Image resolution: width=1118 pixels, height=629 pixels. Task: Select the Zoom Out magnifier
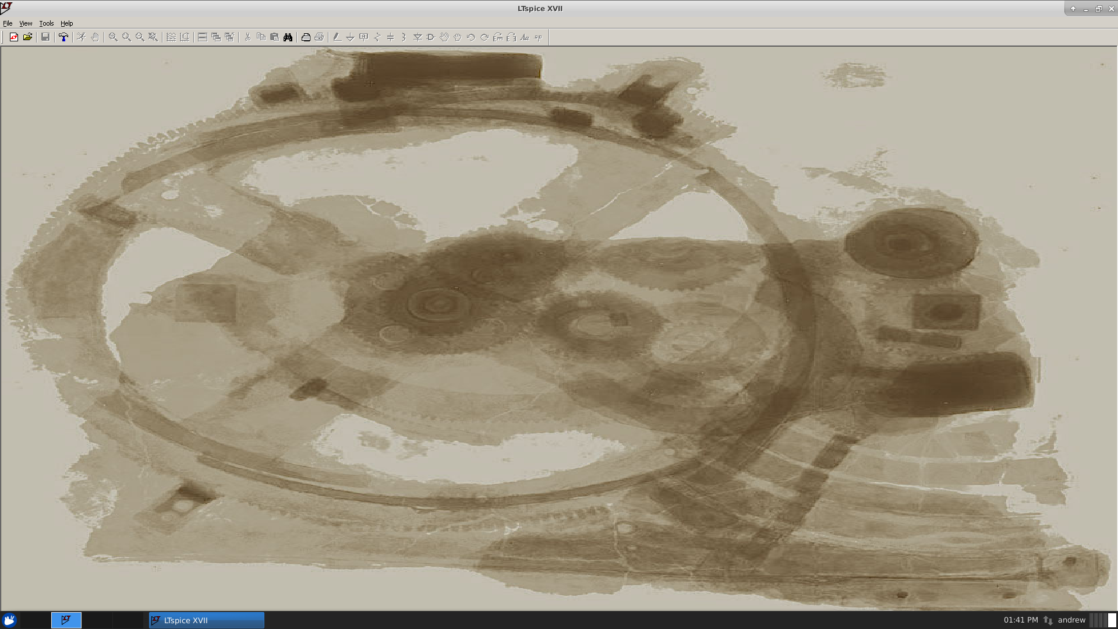[x=140, y=37]
